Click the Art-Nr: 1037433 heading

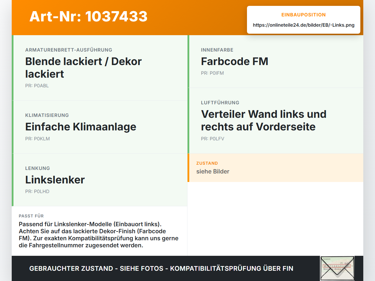[x=88, y=16]
